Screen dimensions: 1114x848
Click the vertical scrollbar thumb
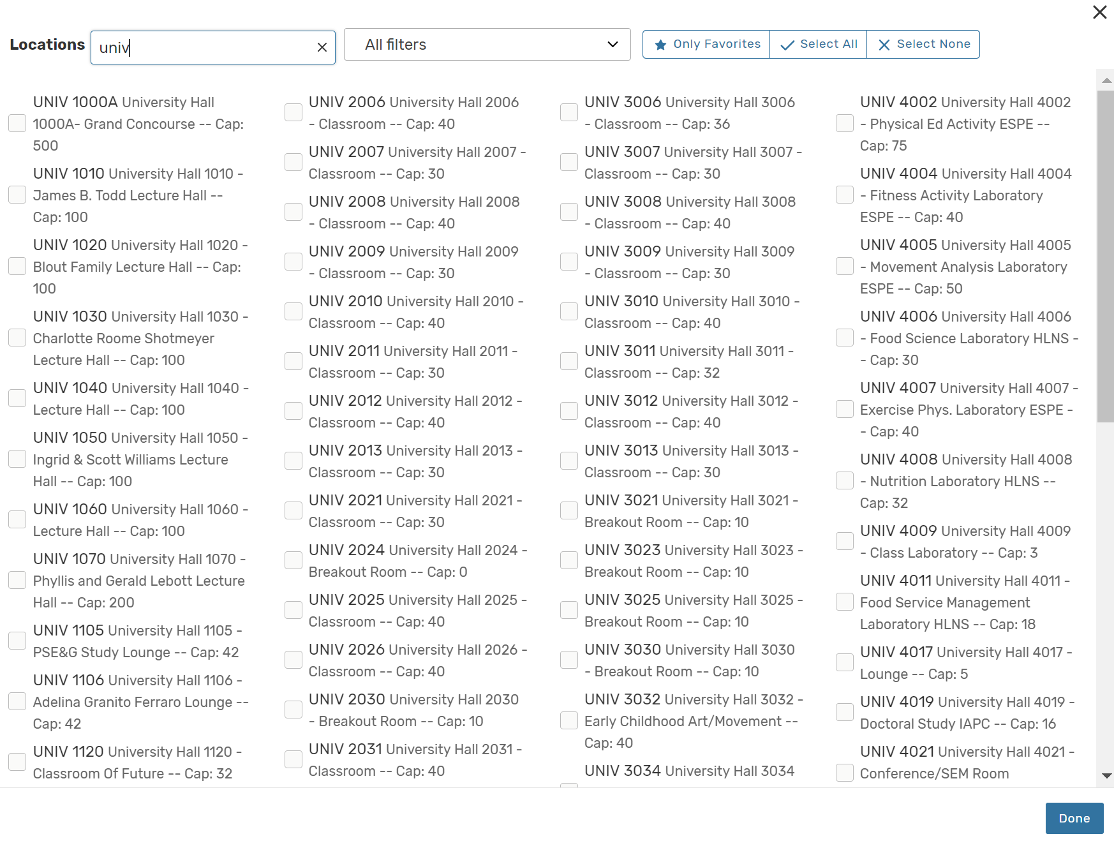tap(1105, 255)
